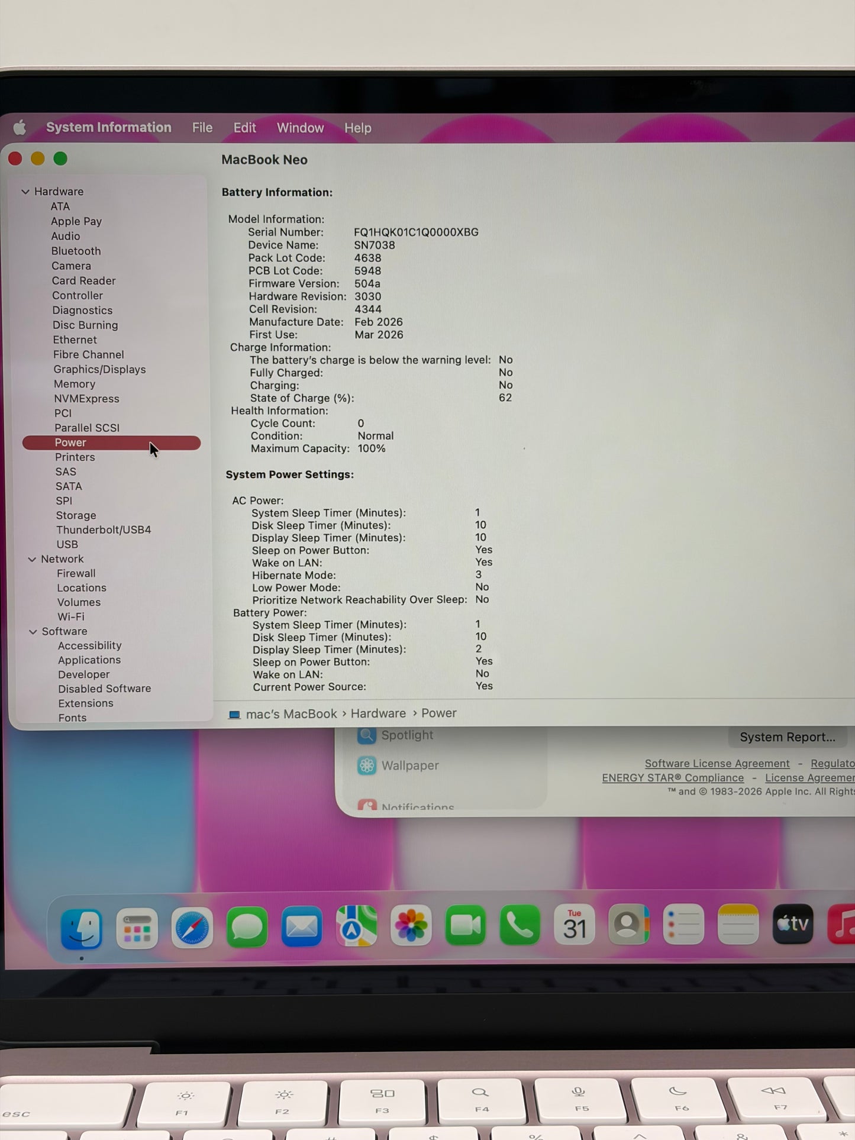Select Graphics/Displays in the sidebar
This screenshot has width=855, height=1140.
pos(99,369)
